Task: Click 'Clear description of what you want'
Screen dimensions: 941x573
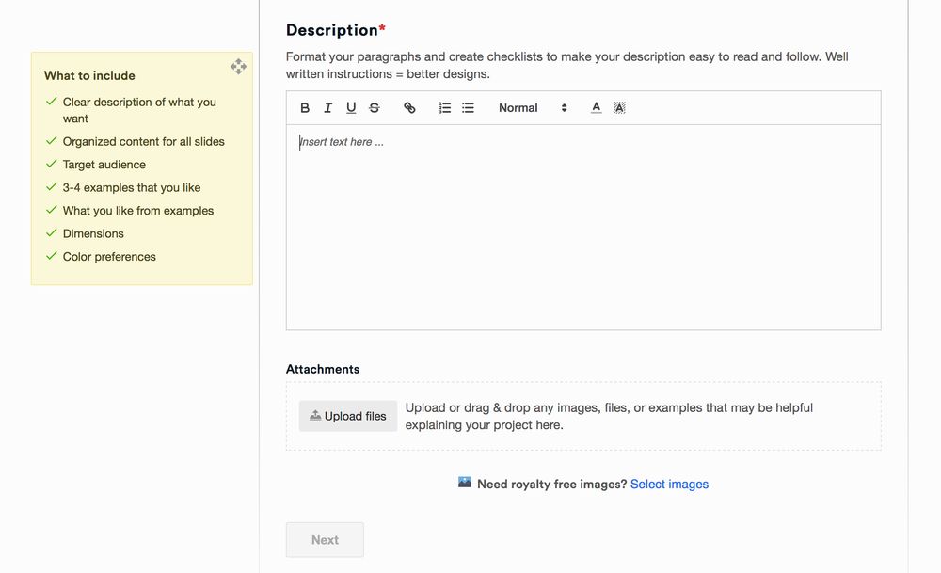Action: (139, 110)
